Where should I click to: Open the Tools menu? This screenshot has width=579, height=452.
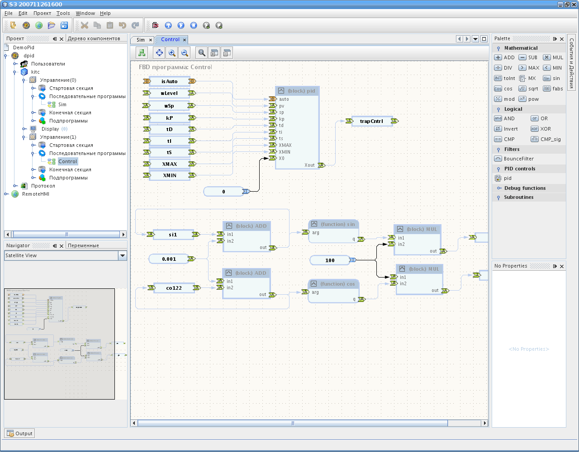coord(63,13)
